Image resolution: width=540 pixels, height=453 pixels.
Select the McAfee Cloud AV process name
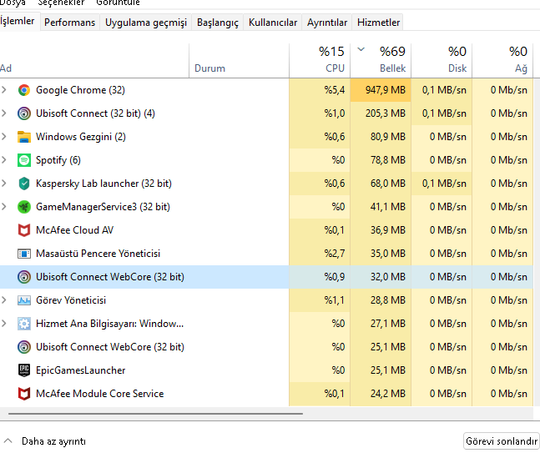tap(75, 230)
